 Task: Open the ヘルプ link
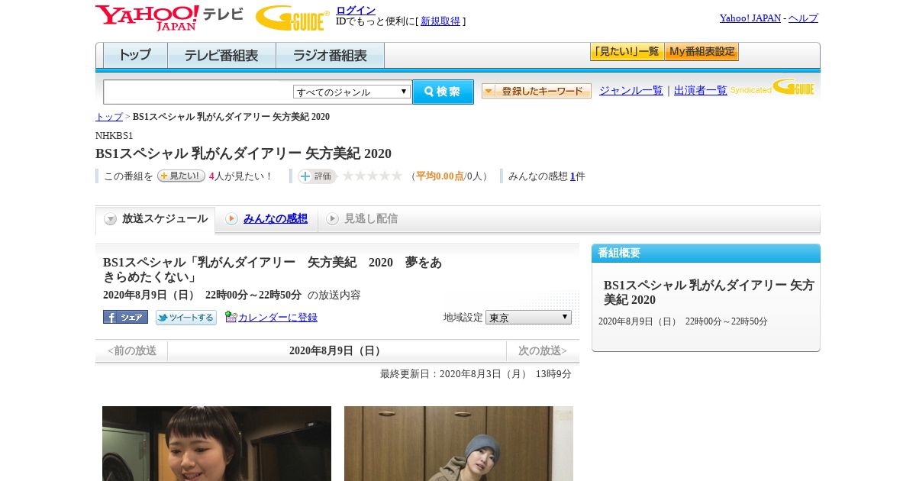[803, 18]
